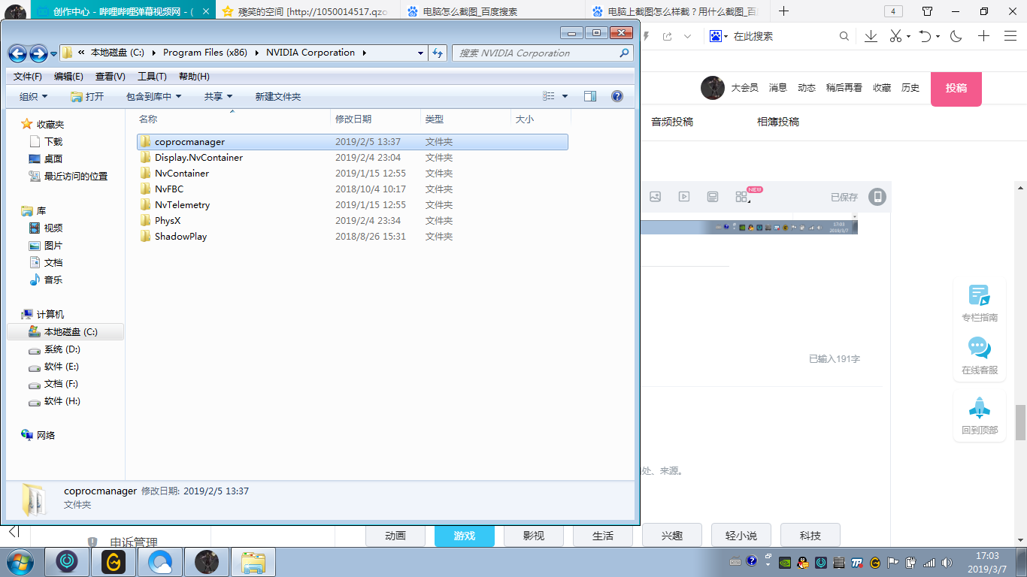Open the 音乐 library in sidebar
This screenshot has width=1027, height=577.
click(x=53, y=279)
